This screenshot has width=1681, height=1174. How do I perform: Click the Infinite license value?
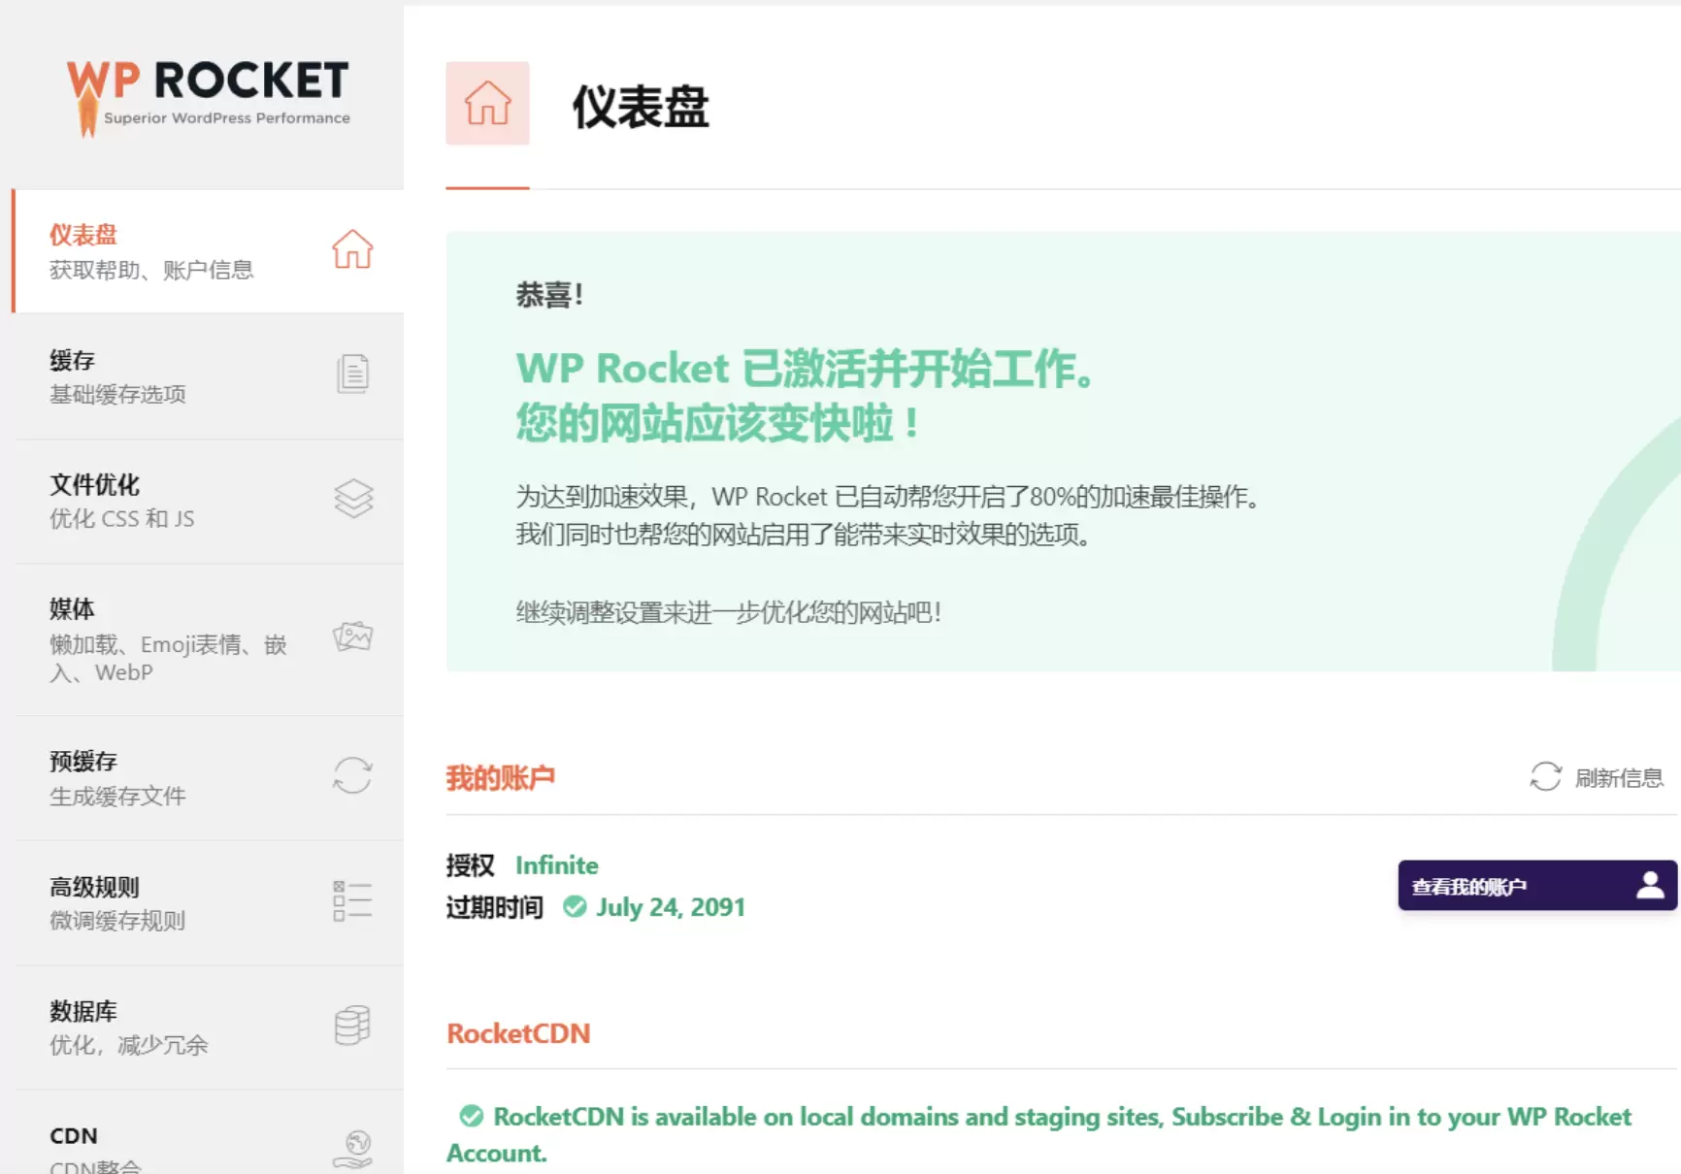557,864
